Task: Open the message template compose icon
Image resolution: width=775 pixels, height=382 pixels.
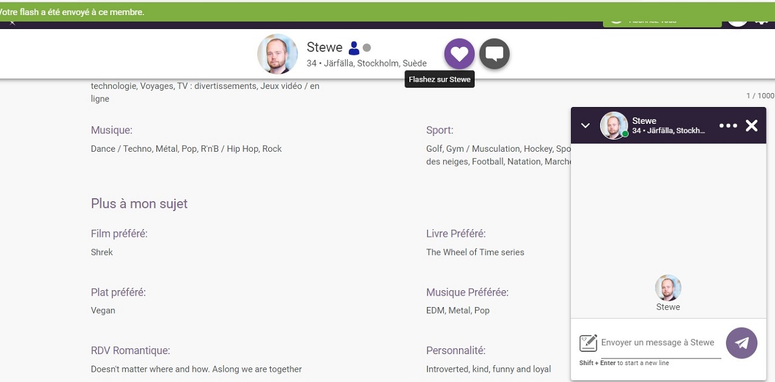Action: click(x=588, y=343)
